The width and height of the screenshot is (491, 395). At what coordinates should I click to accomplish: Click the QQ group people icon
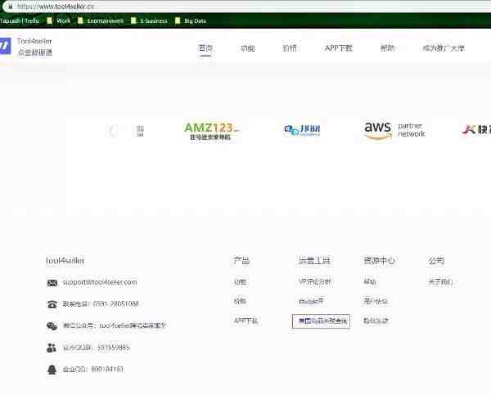point(52,348)
